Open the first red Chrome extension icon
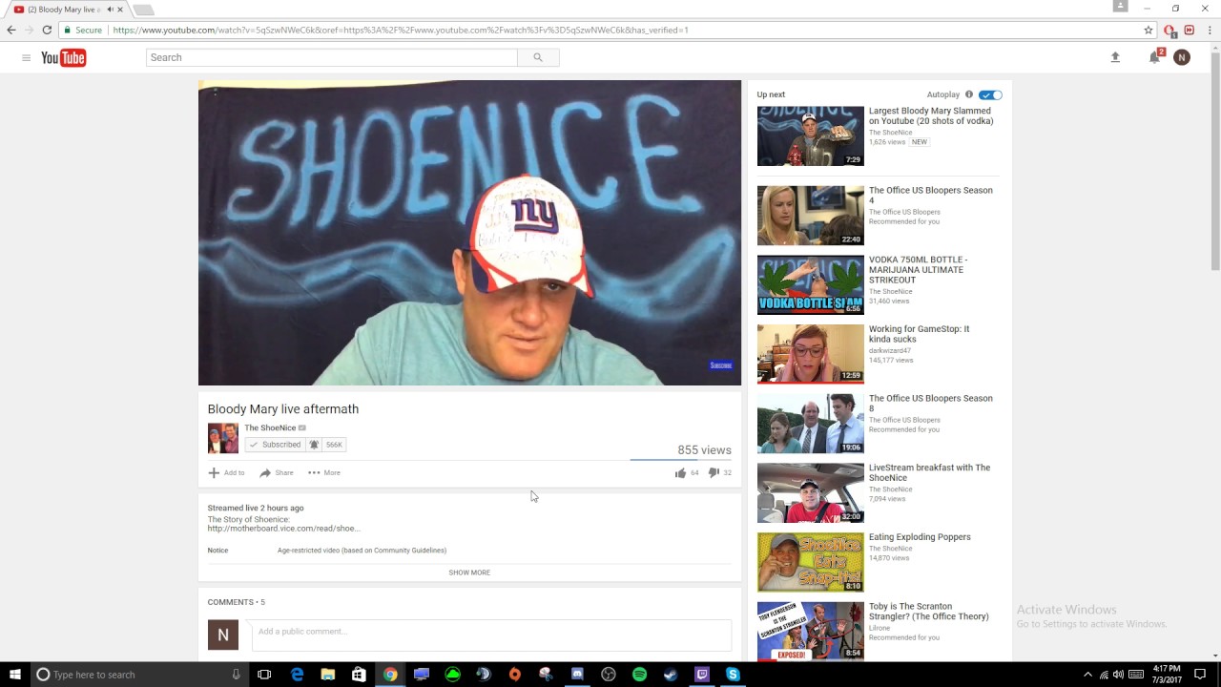The image size is (1221, 687). (x=1170, y=30)
